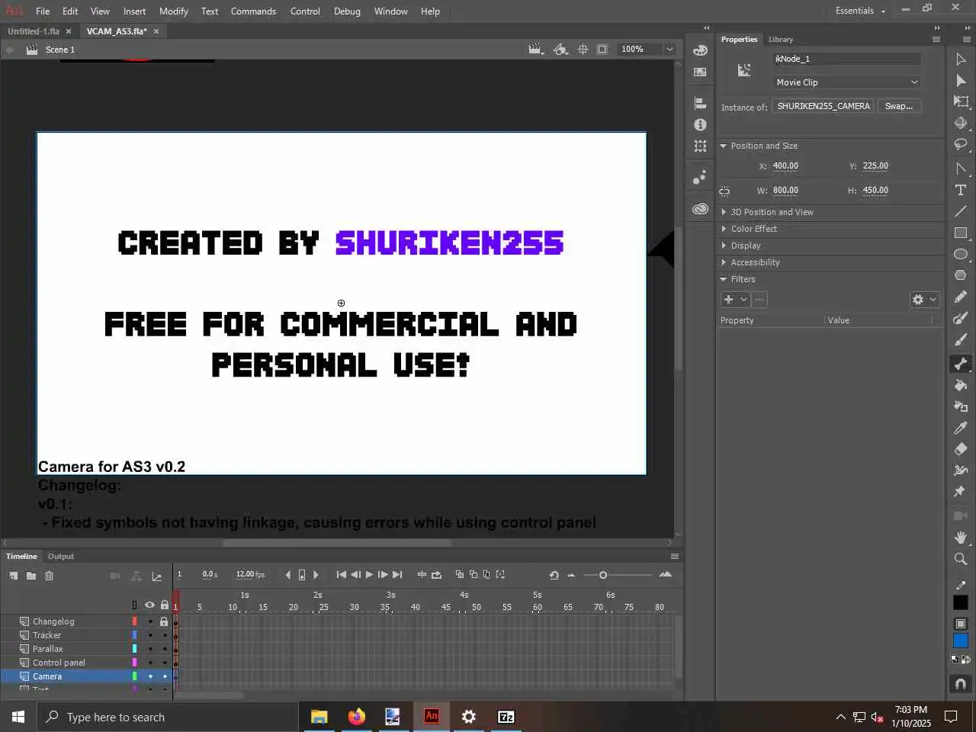Toggle visibility of Camera layer

click(x=150, y=676)
